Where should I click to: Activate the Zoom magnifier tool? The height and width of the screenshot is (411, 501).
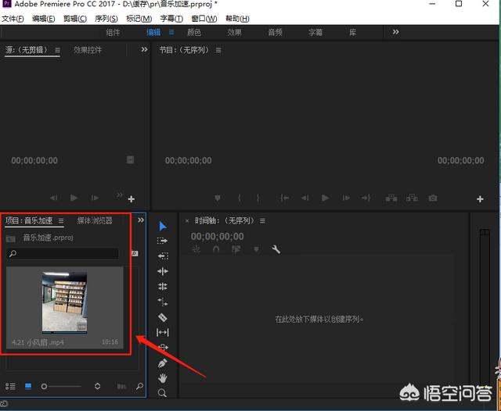[x=163, y=393]
